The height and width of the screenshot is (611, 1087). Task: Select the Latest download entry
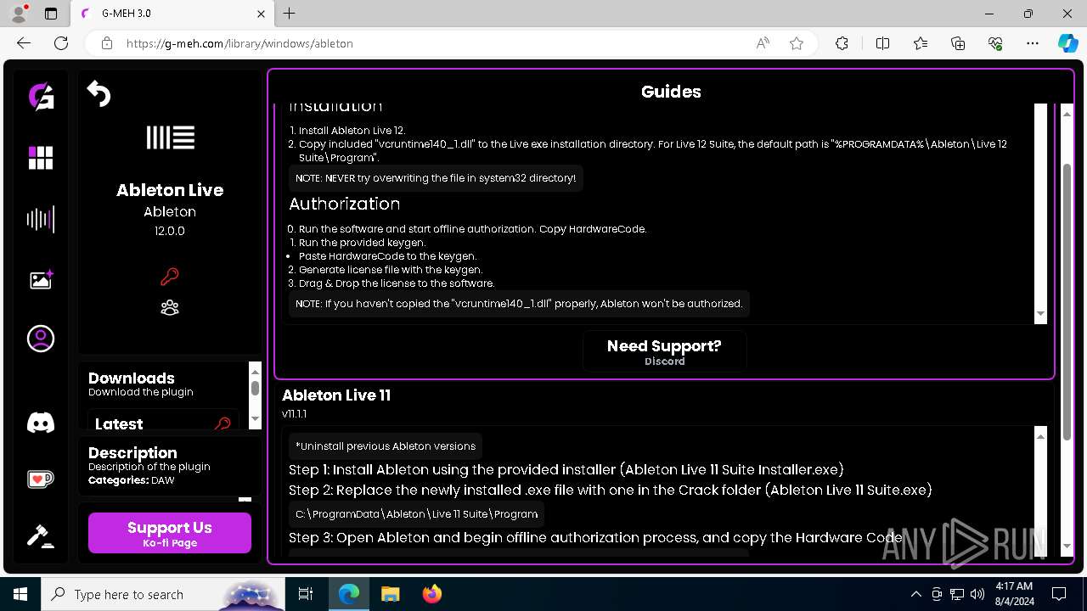click(163, 420)
